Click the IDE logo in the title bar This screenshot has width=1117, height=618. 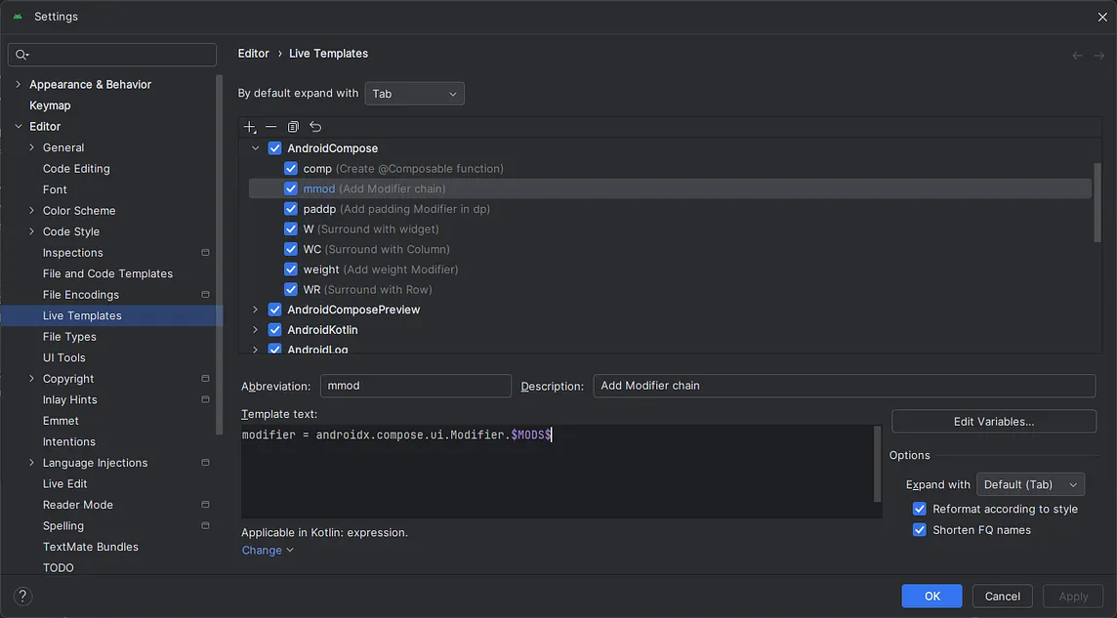point(17,16)
